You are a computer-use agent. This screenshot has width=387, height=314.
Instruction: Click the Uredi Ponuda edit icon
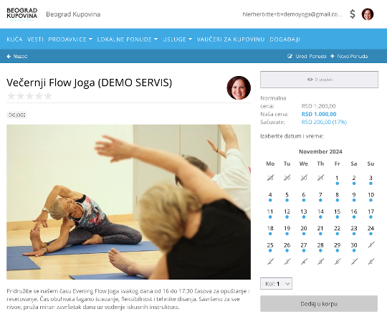[290, 57]
